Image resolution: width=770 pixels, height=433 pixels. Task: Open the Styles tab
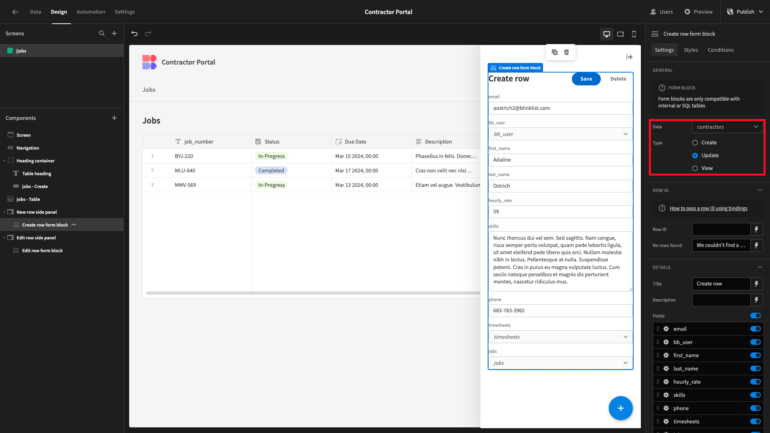(x=691, y=50)
